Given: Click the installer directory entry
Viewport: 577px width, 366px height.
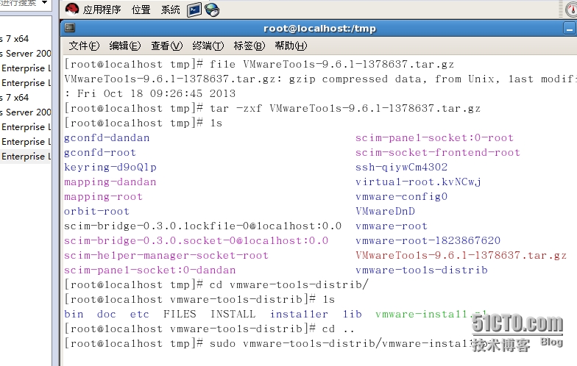Looking at the screenshot, I should pos(299,315).
